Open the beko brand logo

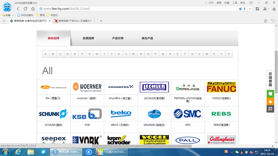[x=121, y=114]
